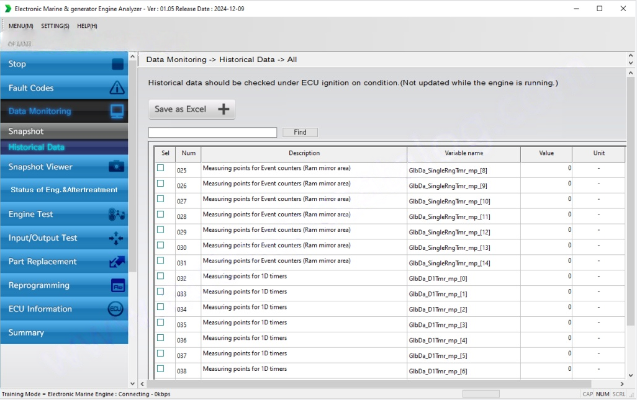Click the Find search text field
This screenshot has width=637, height=400.
click(212, 133)
